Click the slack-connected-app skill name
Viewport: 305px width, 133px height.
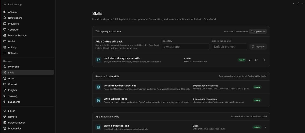click(116, 126)
